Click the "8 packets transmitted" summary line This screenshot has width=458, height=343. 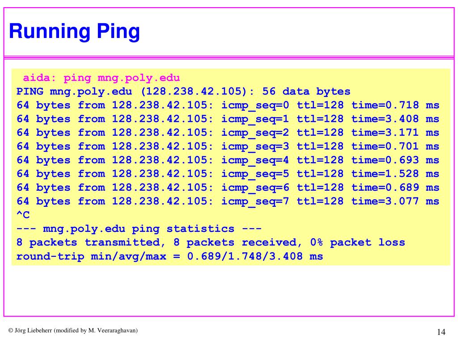(211, 243)
